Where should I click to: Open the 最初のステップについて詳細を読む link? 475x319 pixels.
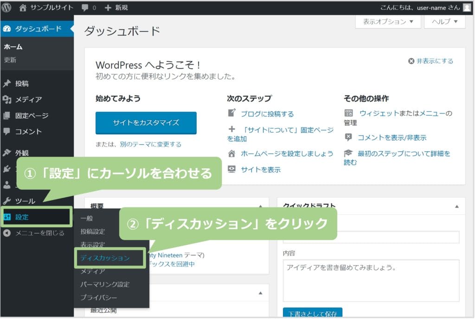point(397,158)
